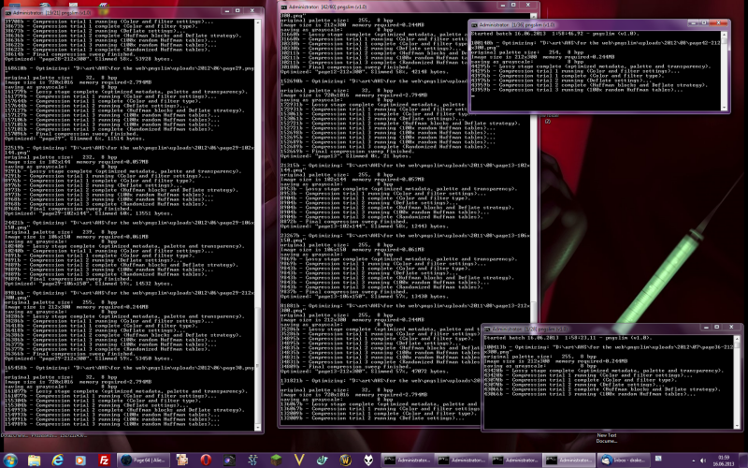
Task: Click the scroll-up arrow of the [42/60] pngslim window
Action: pyautogui.click(x=533, y=16)
